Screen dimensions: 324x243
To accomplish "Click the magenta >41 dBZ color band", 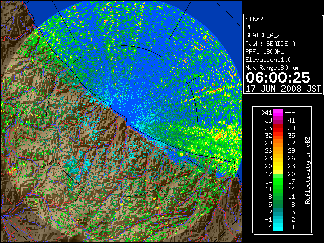I will coord(278,112).
